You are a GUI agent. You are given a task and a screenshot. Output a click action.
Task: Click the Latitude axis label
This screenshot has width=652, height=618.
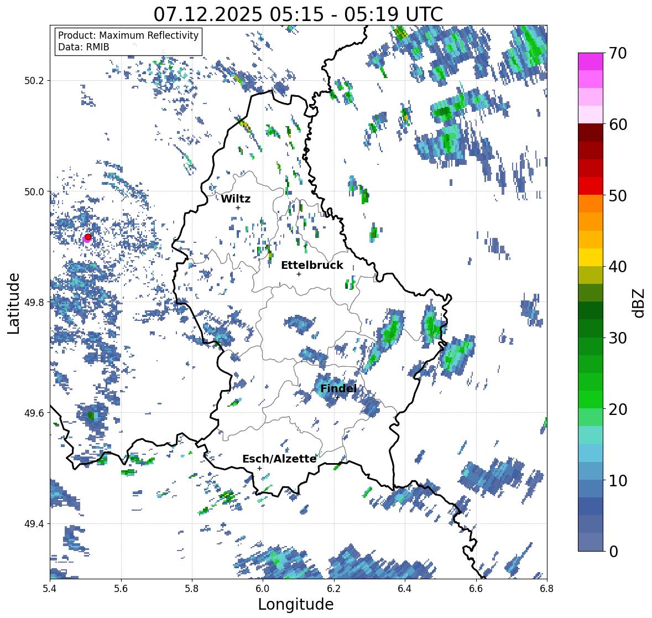(x=14, y=303)
